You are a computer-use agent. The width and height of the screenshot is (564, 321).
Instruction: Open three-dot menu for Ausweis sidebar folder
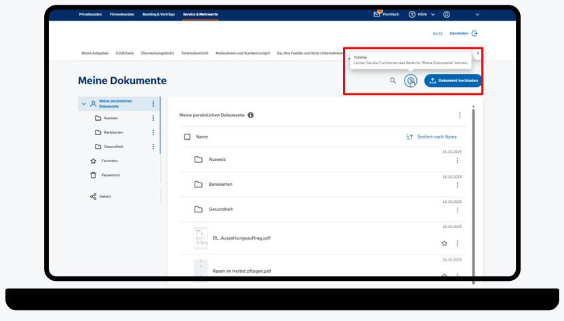153,118
